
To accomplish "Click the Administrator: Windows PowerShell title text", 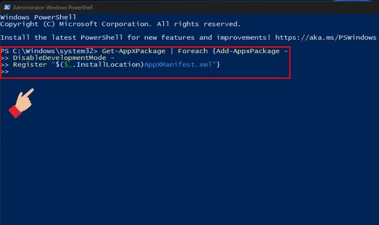I will point(53,8).
